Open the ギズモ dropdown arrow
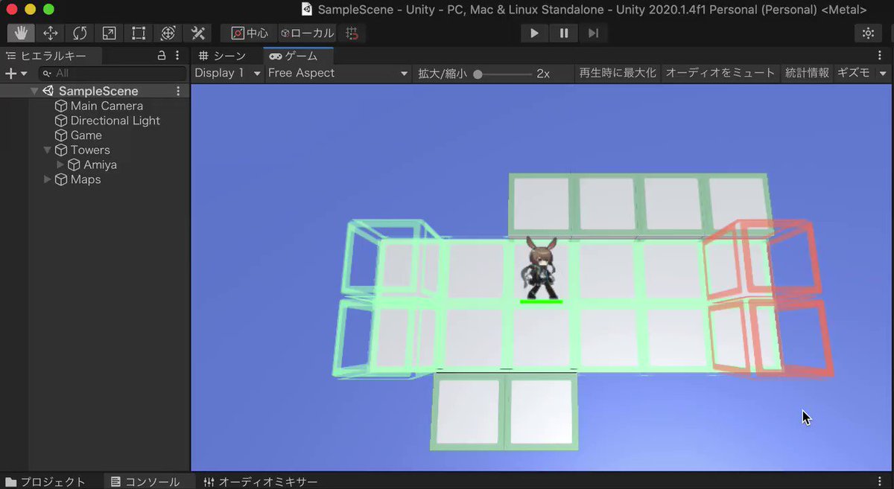Viewport: 894px width, 489px height. tap(883, 73)
